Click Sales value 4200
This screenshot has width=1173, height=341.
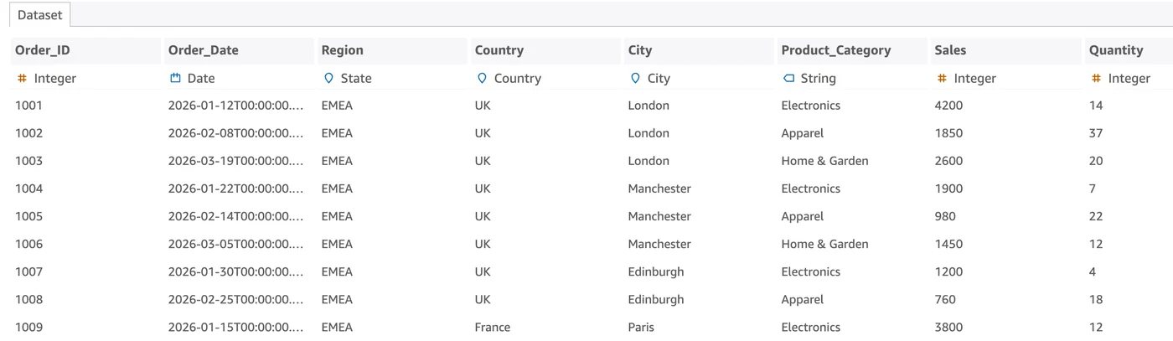click(x=948, y=106)
